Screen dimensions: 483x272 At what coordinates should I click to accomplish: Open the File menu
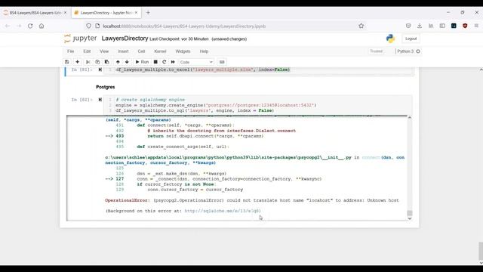click(x=70, y=51)
